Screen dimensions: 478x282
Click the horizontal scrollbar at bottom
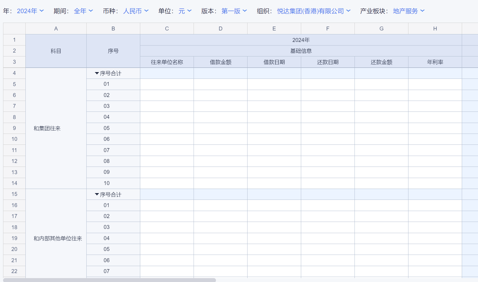pos(110,280)
